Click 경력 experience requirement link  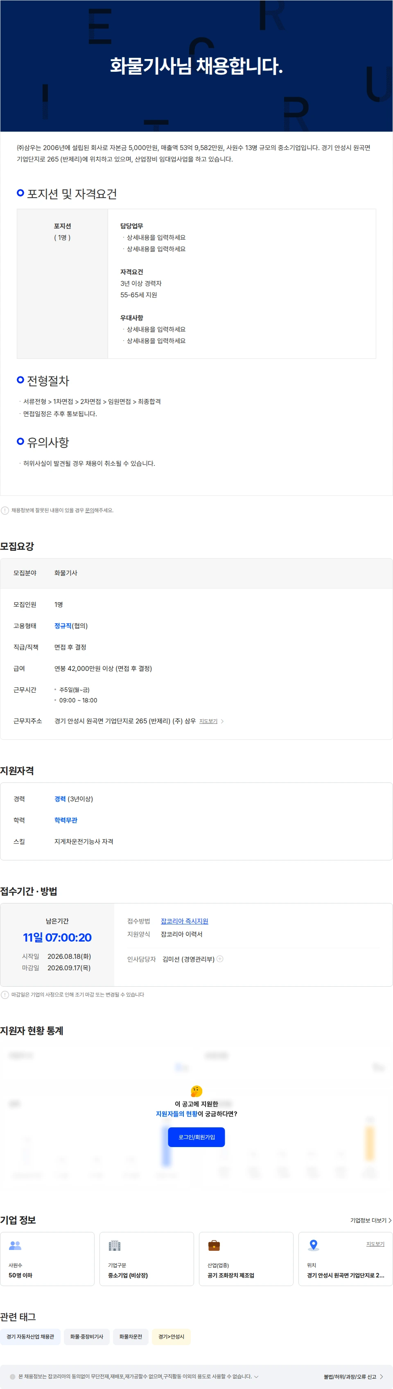tap(60, 798)
